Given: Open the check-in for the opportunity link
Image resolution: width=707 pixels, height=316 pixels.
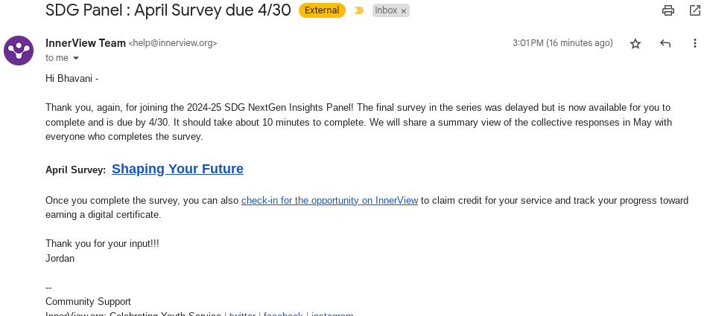Looking at the screenshot, I should click(x=329, y=200).
